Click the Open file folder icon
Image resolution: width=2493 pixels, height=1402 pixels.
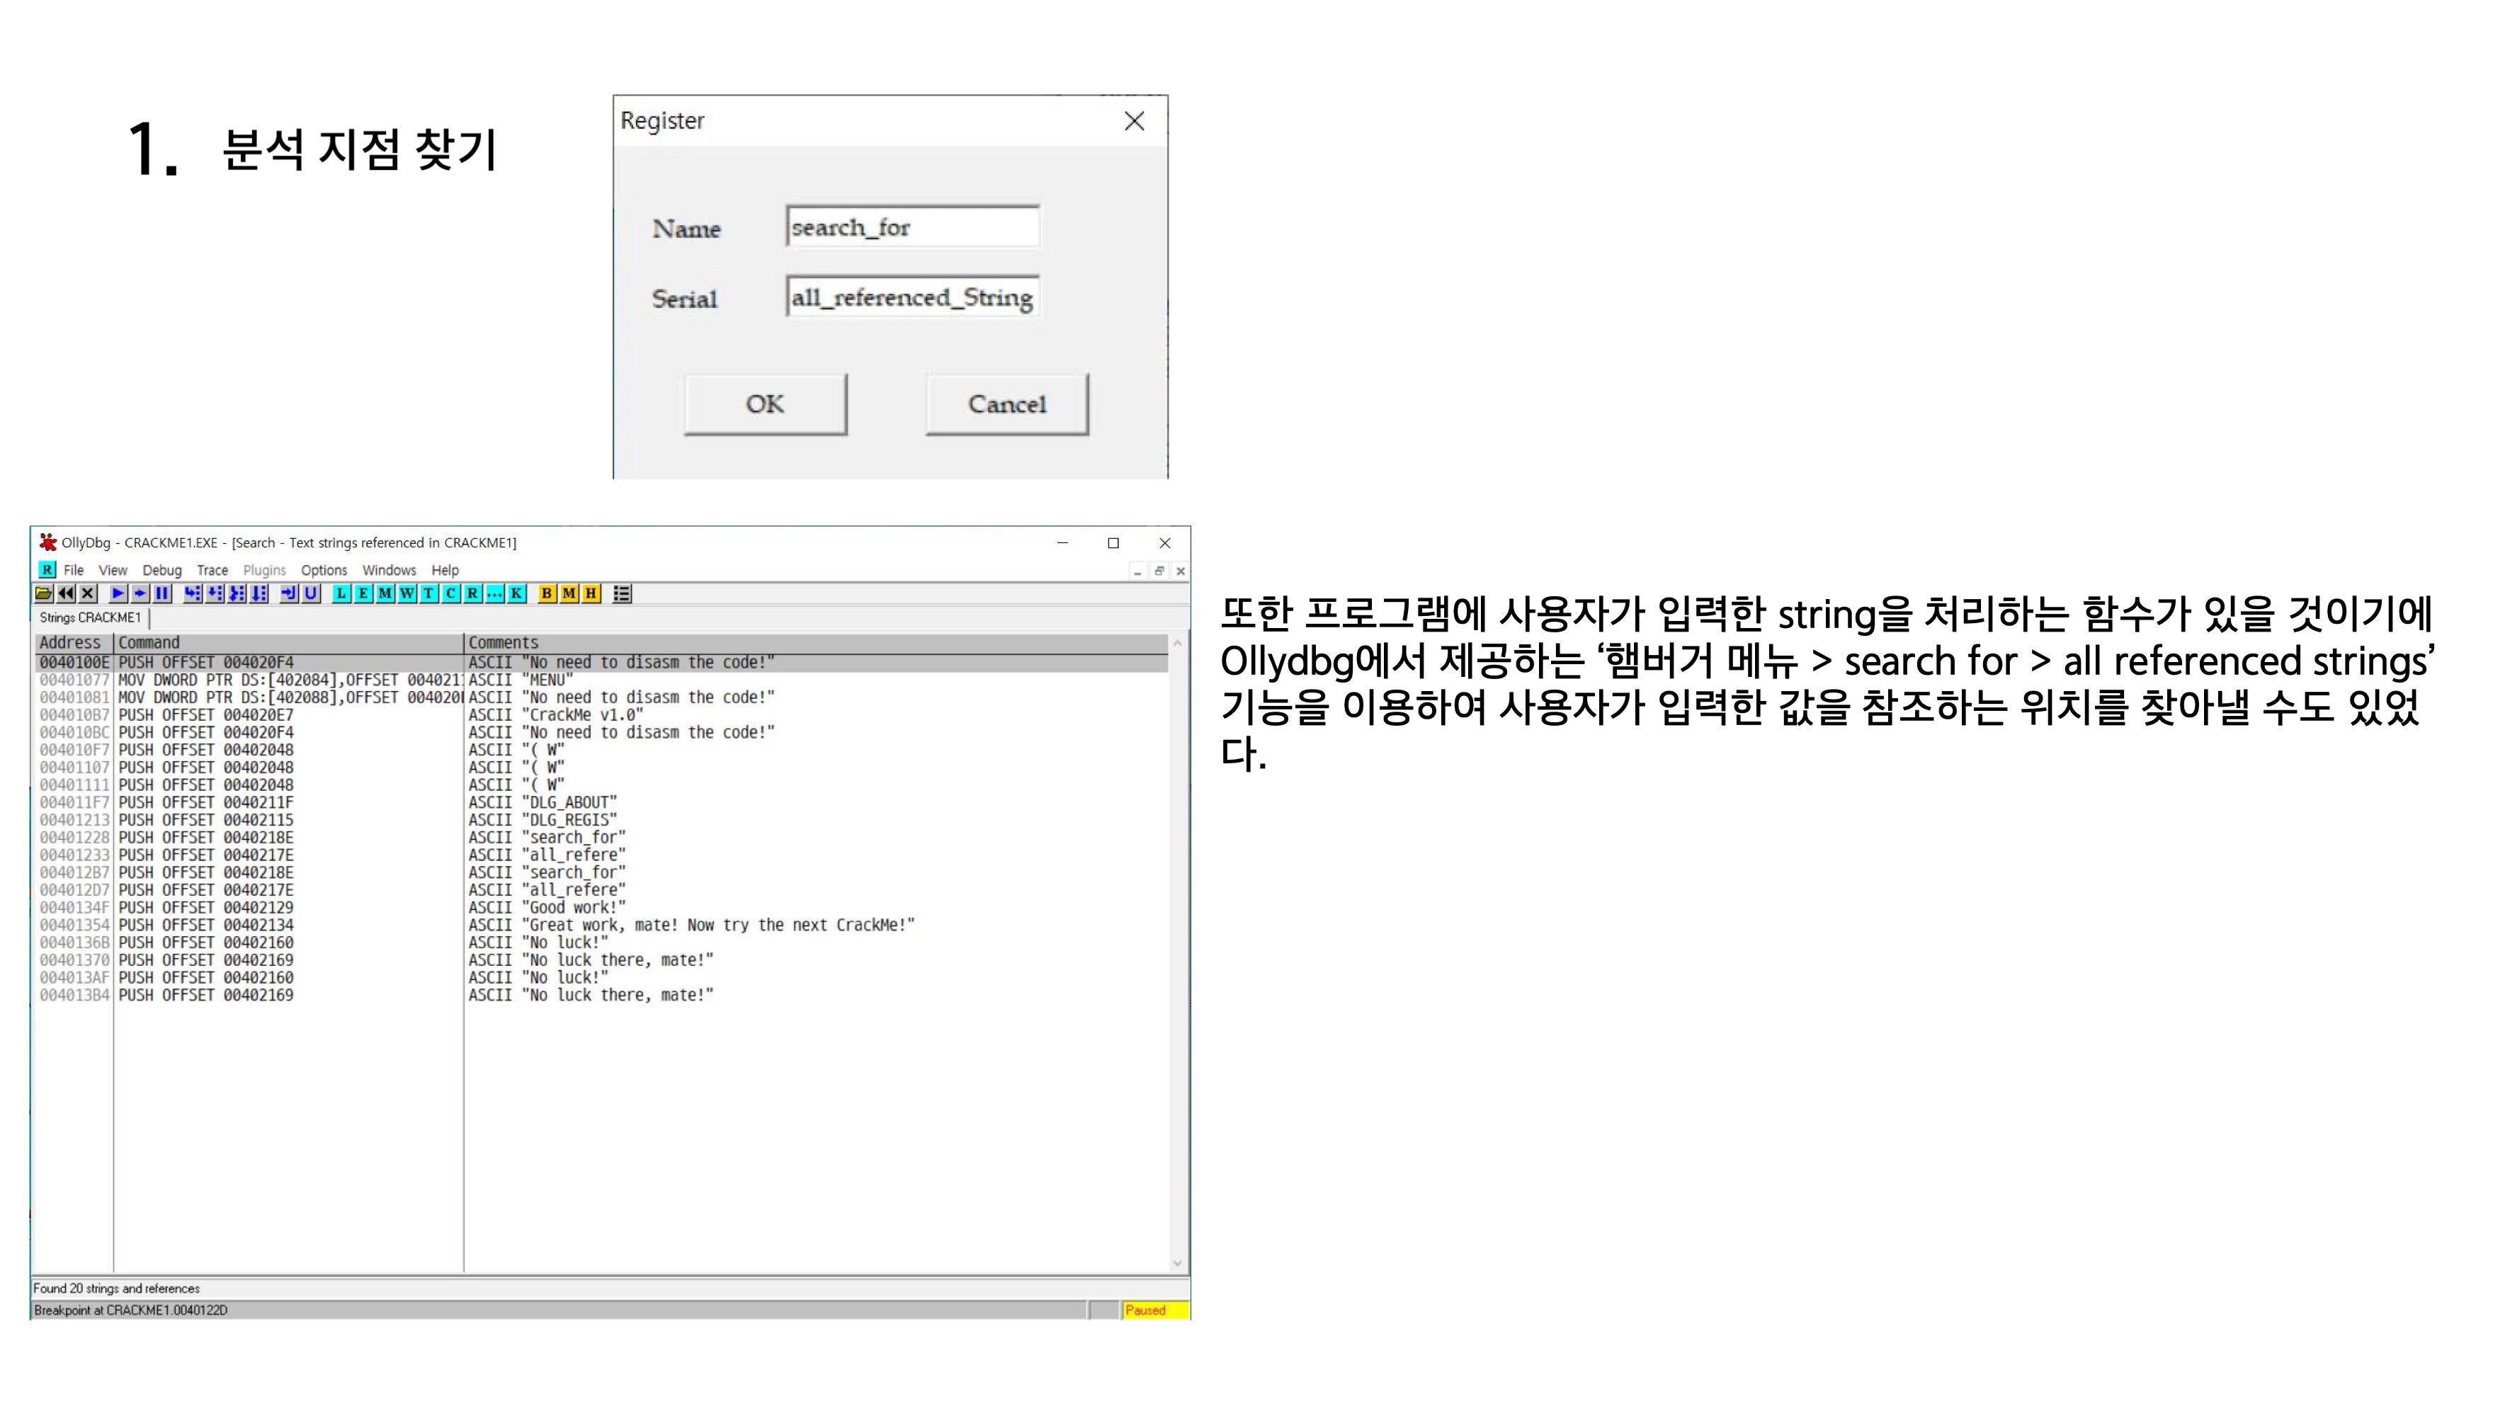coord(43,593)
